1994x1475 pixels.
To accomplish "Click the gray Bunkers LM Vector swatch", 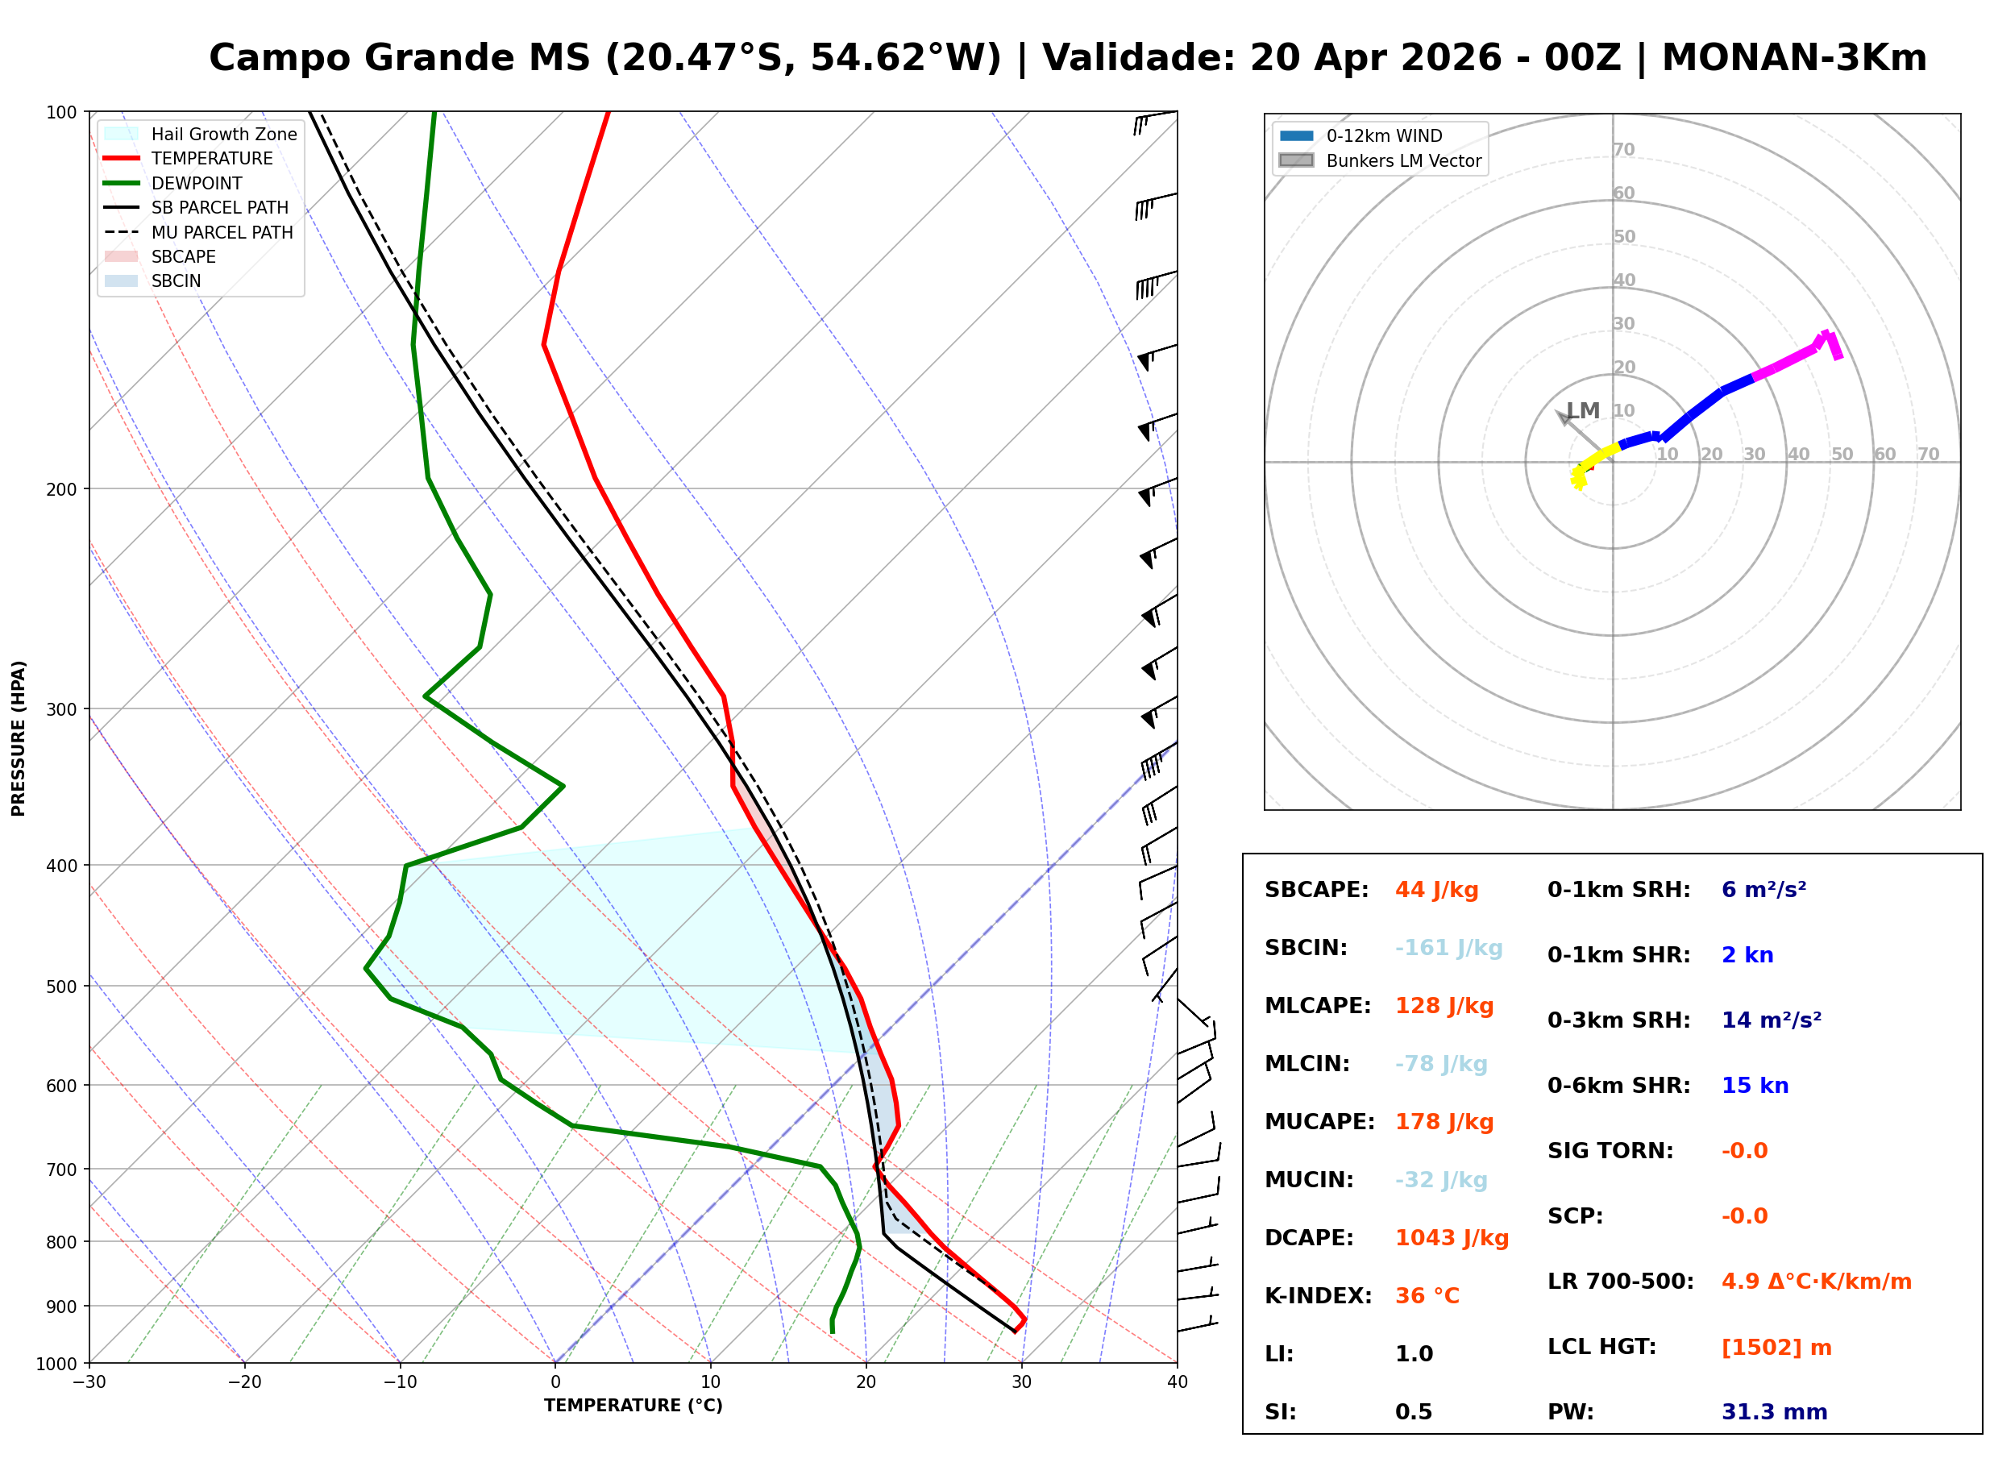I will pyautogui.click(x=1296, y=160).
